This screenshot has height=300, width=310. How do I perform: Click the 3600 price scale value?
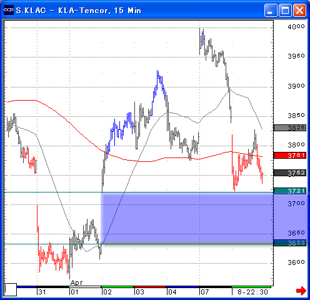pos(296,262)
